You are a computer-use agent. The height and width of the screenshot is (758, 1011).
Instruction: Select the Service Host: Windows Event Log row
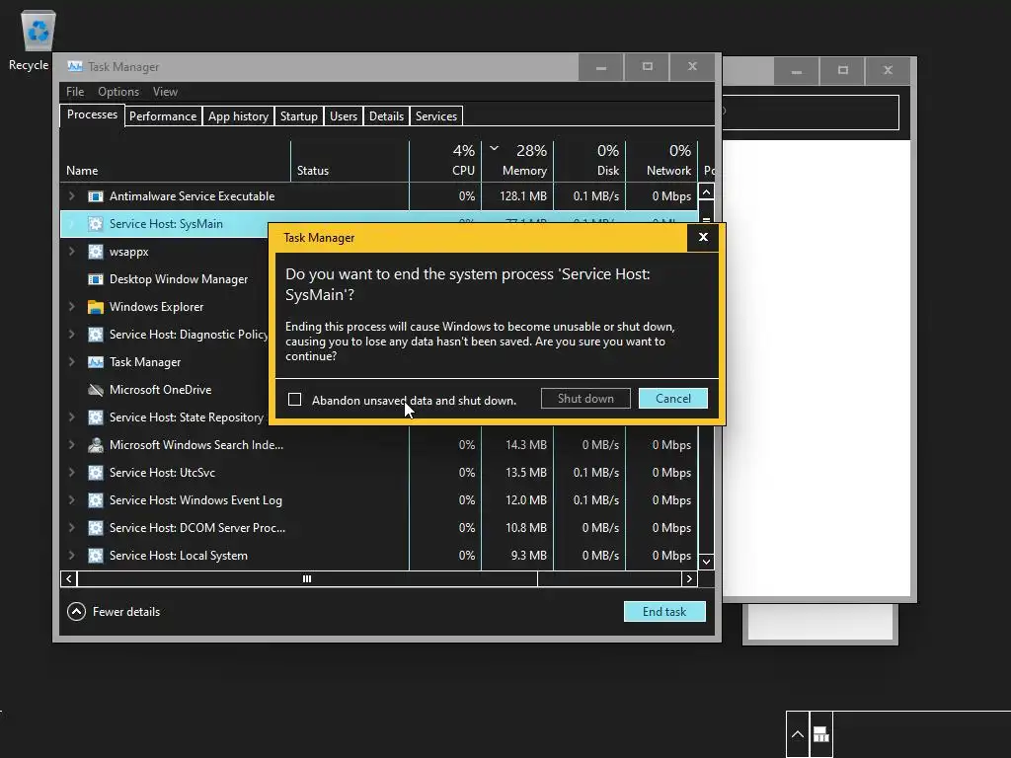379,500
